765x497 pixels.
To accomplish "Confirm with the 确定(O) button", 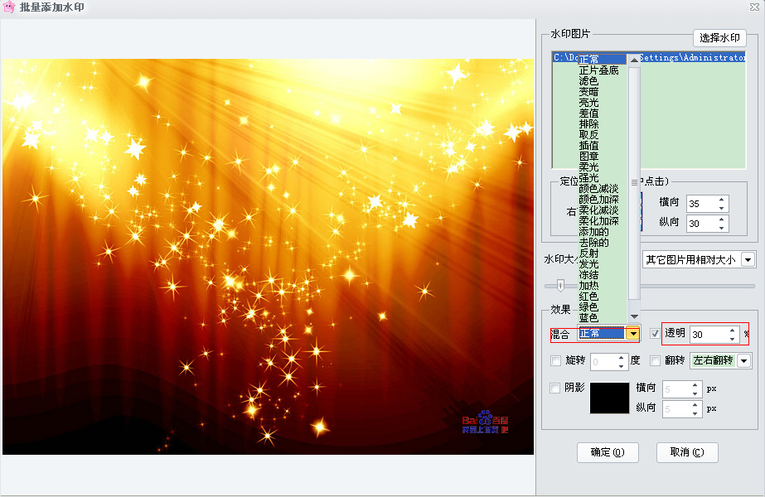I will point(608,452).
